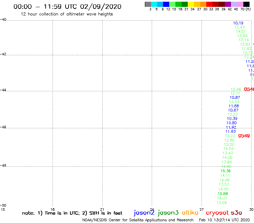Click the wave height value 14.01

[222, 198]
